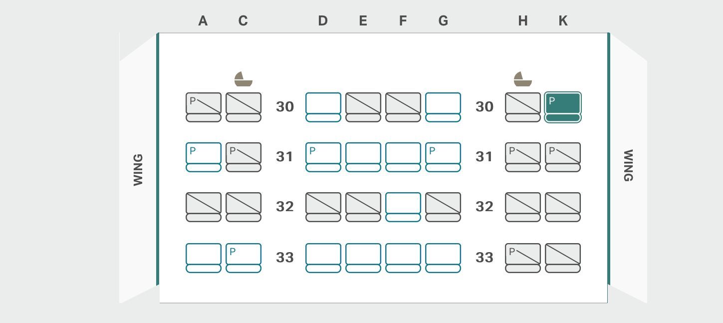Pick preferred seat 31G
Screen dimensions: 723x323
pyautogui.click(x=443, y=157)
